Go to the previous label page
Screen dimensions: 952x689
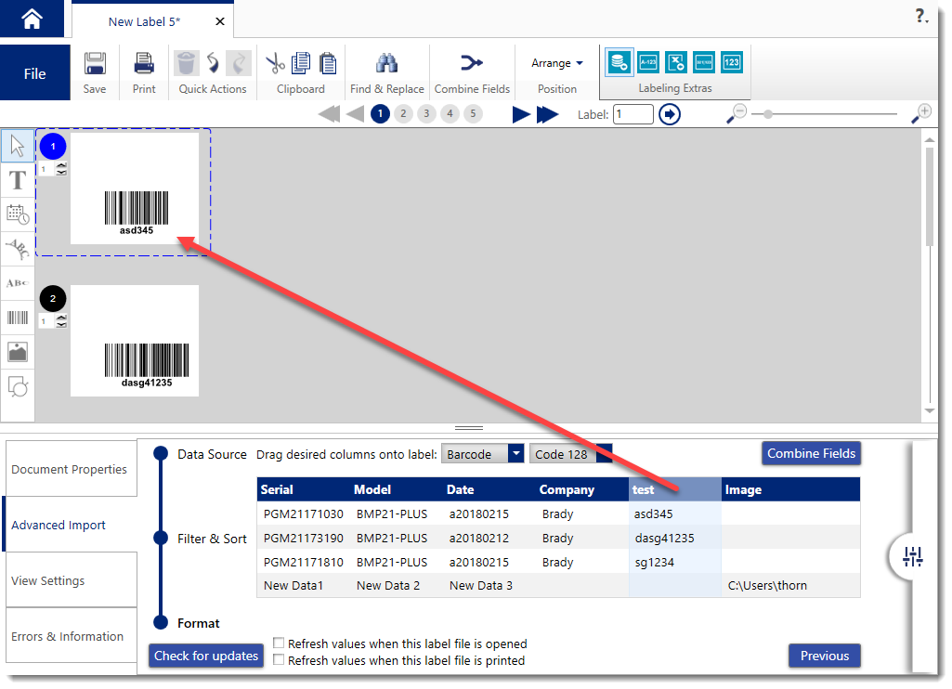(355, 114)
